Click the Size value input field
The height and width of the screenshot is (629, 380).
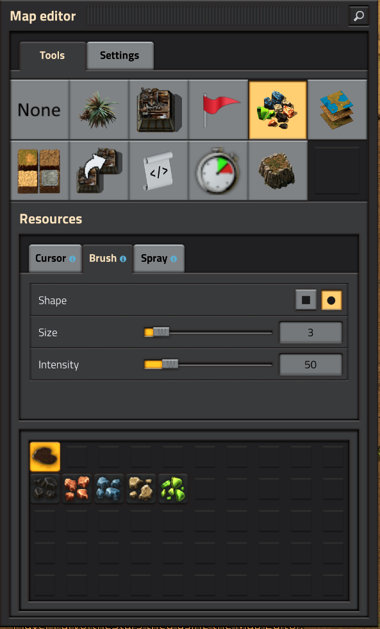(311, 332)
